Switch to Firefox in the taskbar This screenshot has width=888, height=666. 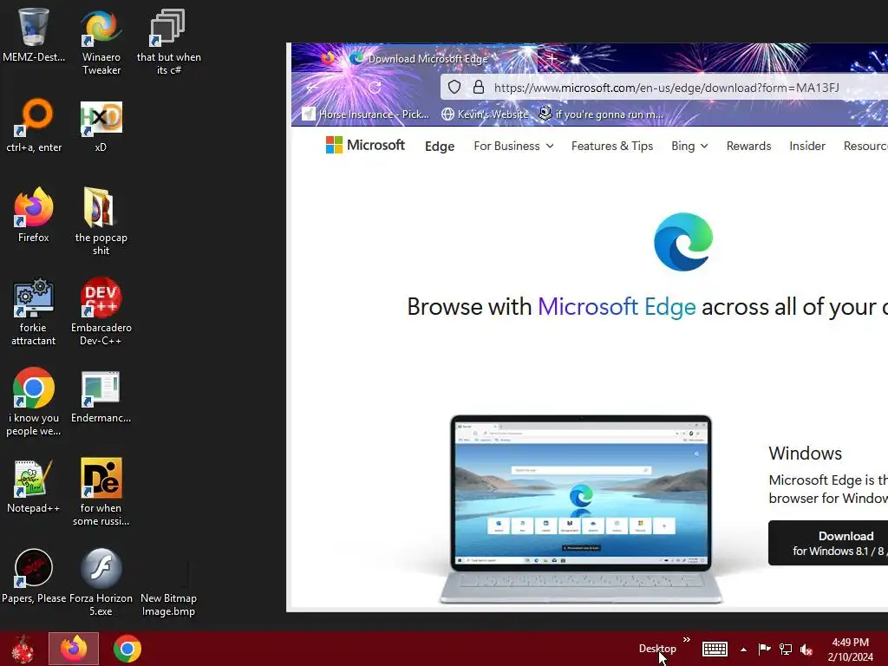pos(74,649)
